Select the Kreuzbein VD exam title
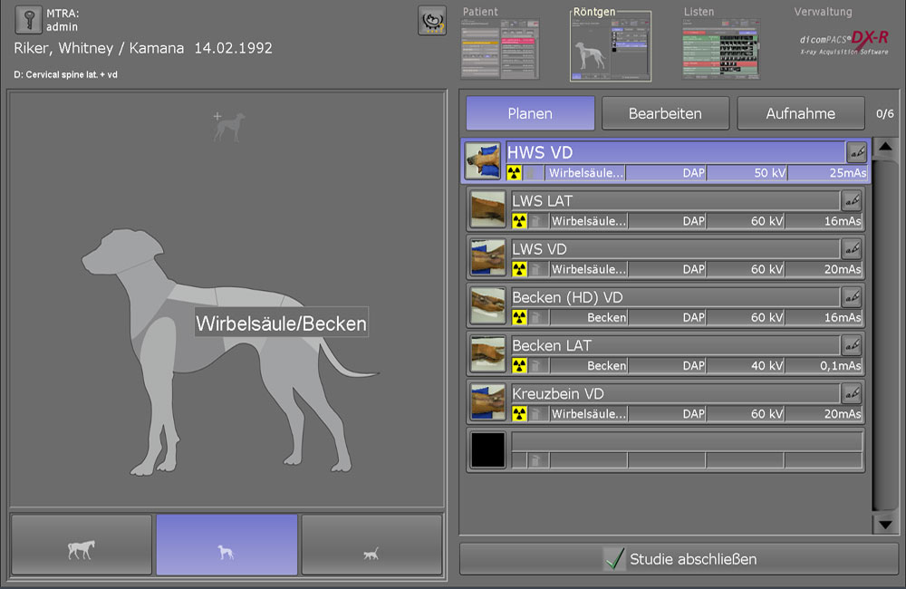The height and width of the screenshot is (589, 906). click(x=557, y=393)
